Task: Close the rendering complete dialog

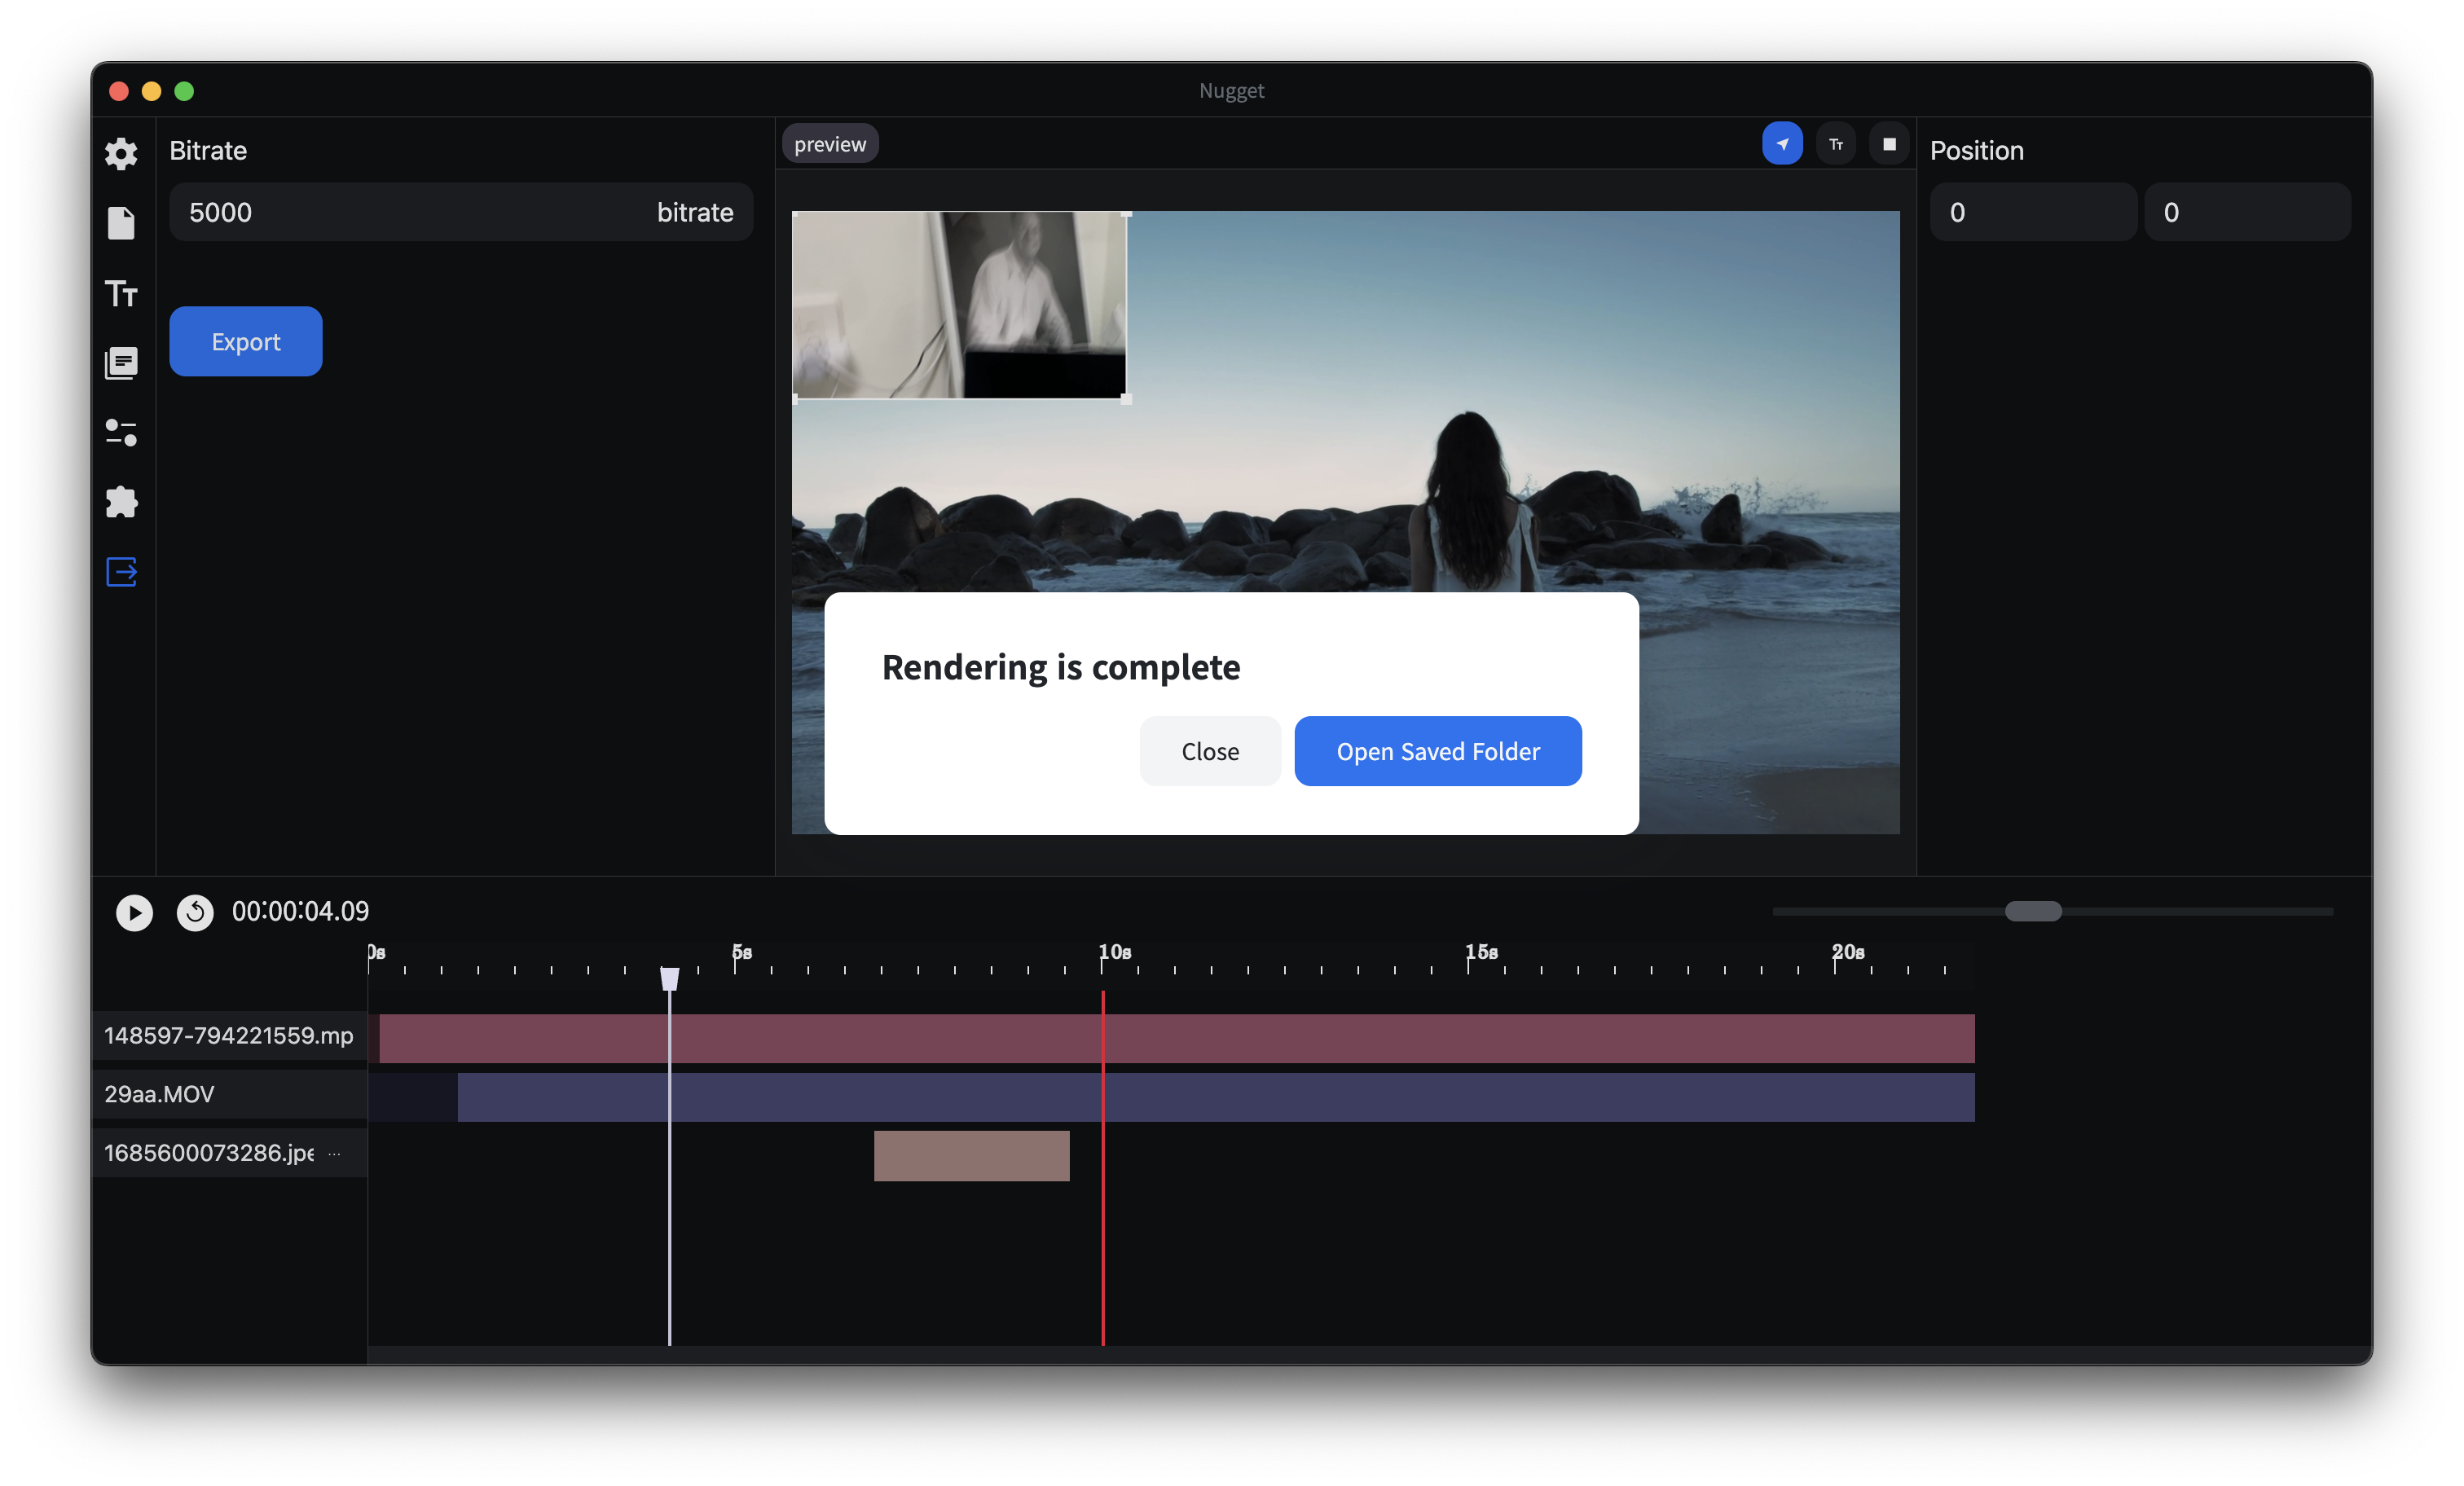Action: click(x=1210, y=751)
